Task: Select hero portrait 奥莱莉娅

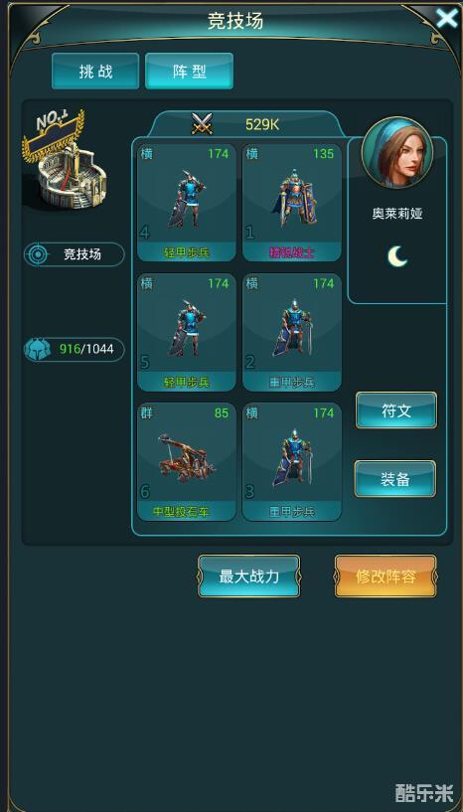Action: tap(397, 152)
